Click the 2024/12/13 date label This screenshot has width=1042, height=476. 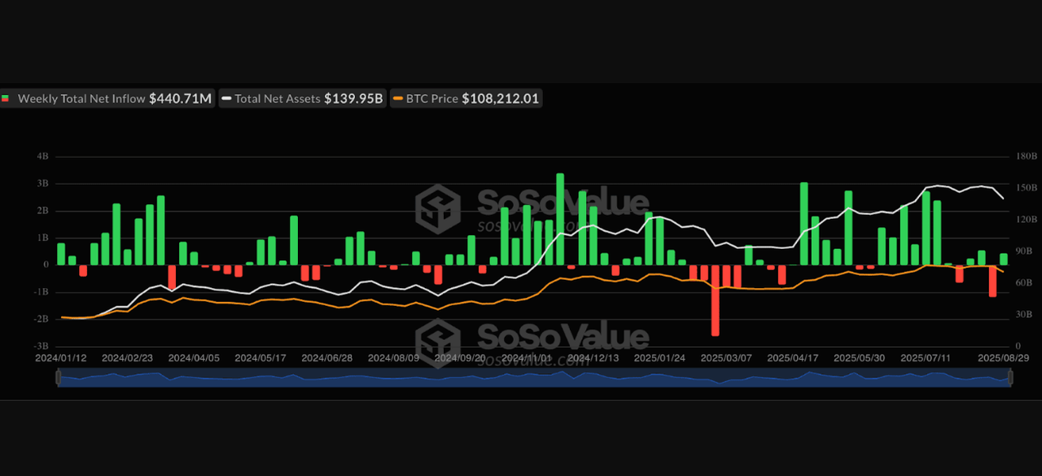593,358
